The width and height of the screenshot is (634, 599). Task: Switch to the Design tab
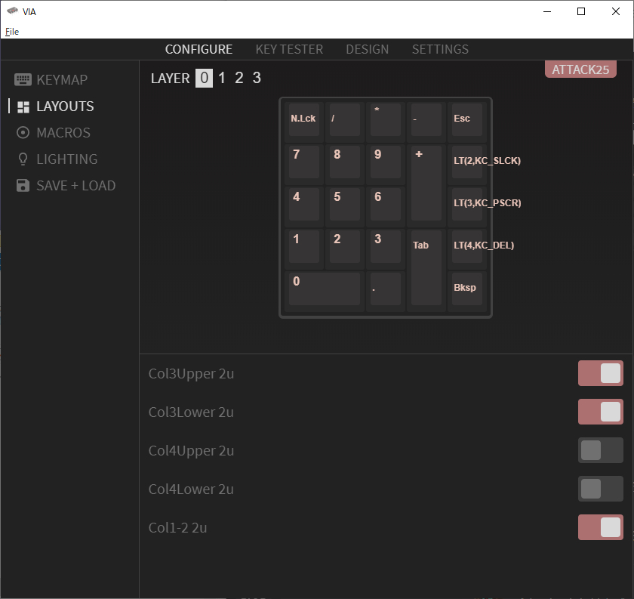pos(367,49)
